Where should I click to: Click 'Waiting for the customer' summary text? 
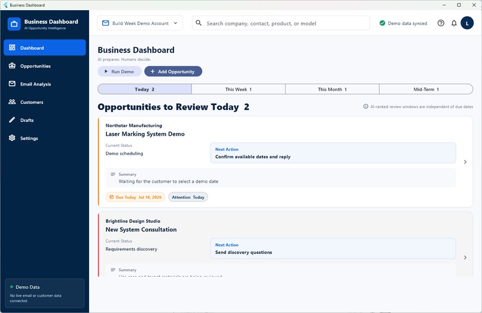[x=169, y=181]
